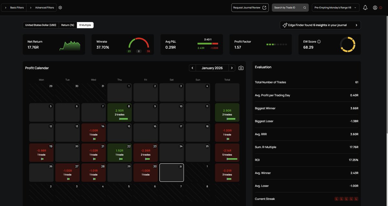Click the 2.42:1 win-loss ratio bar
Screen dimensions: 388x206
208,43
